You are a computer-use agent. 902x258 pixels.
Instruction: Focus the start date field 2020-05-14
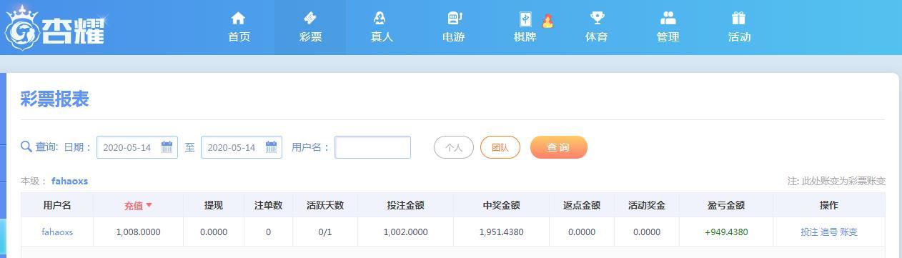tap(137, 147)
